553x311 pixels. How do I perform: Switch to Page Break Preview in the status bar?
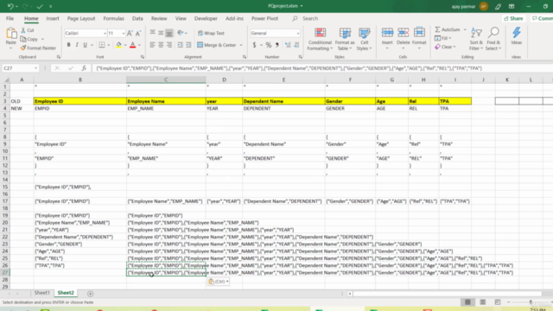point(498,302)
